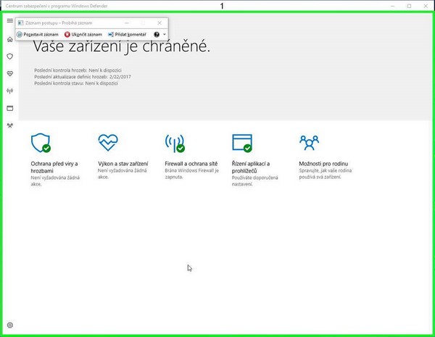
Task: Open the hamburger navigation menu
Action: (10, 20)
